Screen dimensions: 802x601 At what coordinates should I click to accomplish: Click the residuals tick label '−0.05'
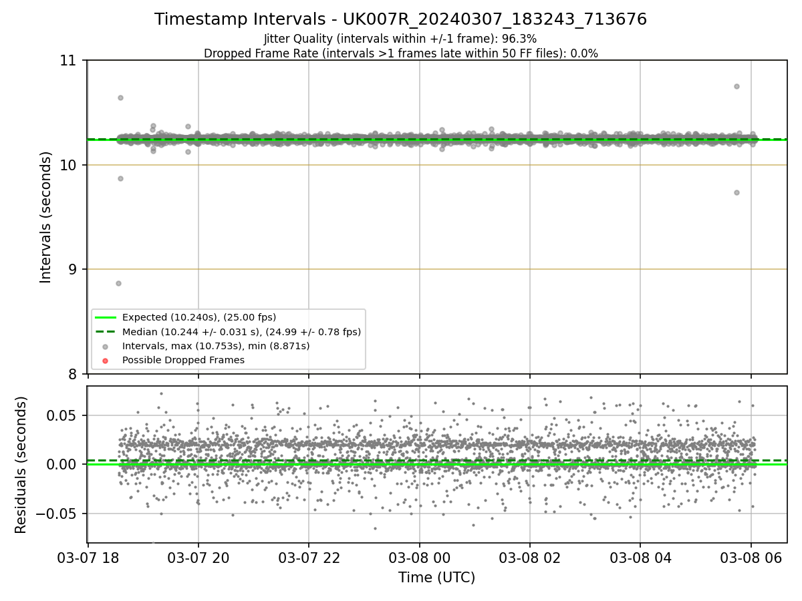coord(57,514)
